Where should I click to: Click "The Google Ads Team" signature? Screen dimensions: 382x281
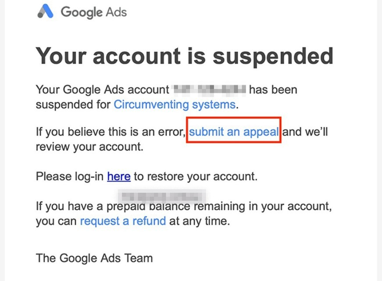(94, 258)
